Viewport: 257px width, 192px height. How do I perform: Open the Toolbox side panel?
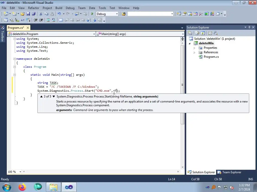[x=2, y=34]
